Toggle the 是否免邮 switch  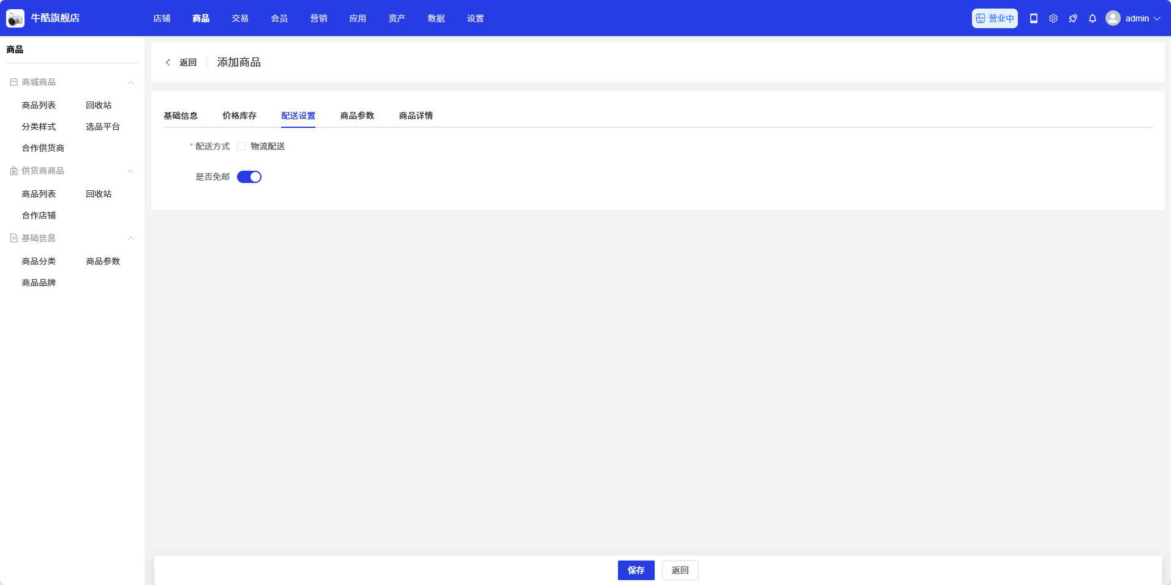(x=249, y=177)
